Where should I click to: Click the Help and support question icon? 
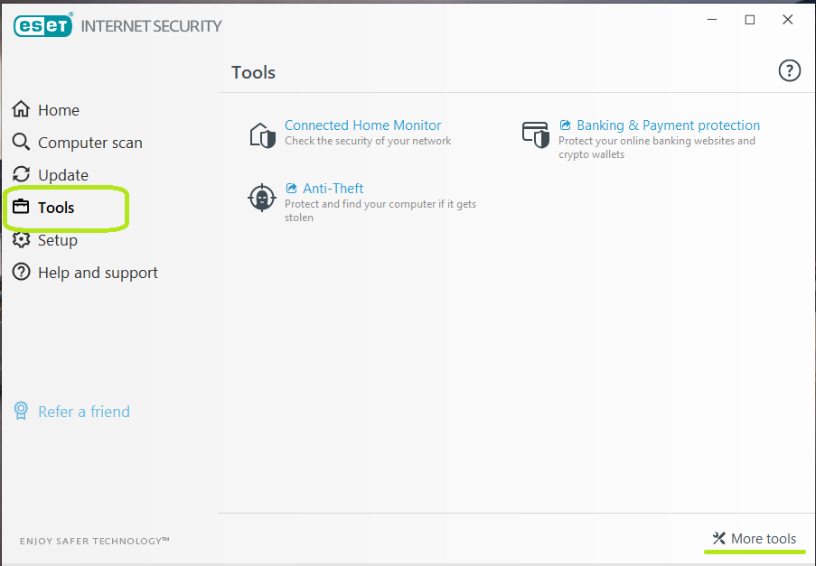(21, 272)
